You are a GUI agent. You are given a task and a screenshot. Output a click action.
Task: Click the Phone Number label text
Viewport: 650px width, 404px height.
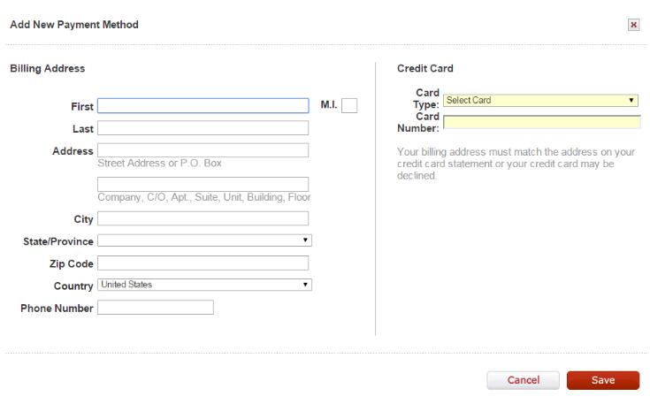click(x=57, y=309)
